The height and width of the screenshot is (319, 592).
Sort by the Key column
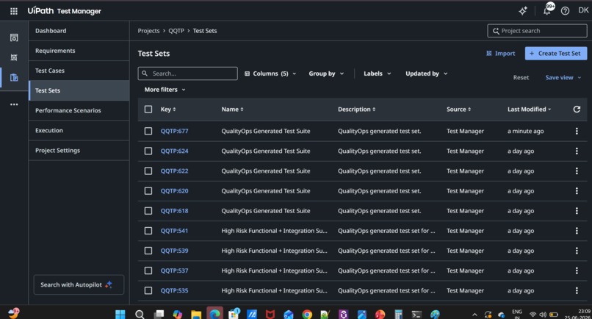tap(168, 110)
